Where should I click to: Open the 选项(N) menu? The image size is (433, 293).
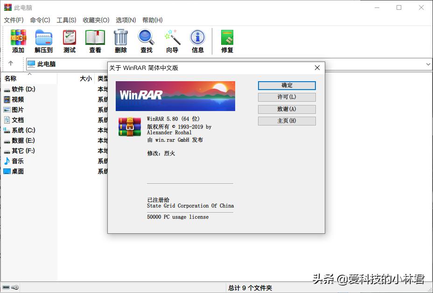pos(125,20)
